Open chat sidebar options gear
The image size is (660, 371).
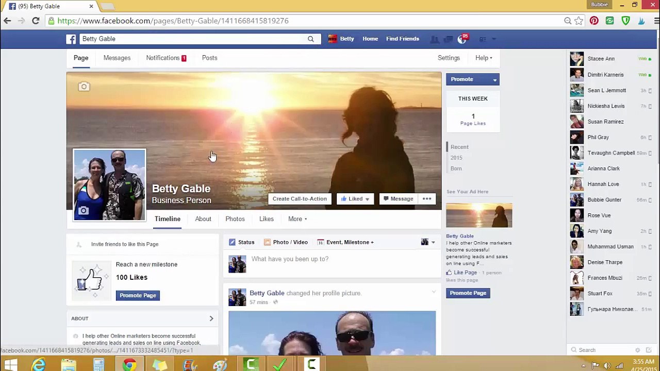click(637, 350)
